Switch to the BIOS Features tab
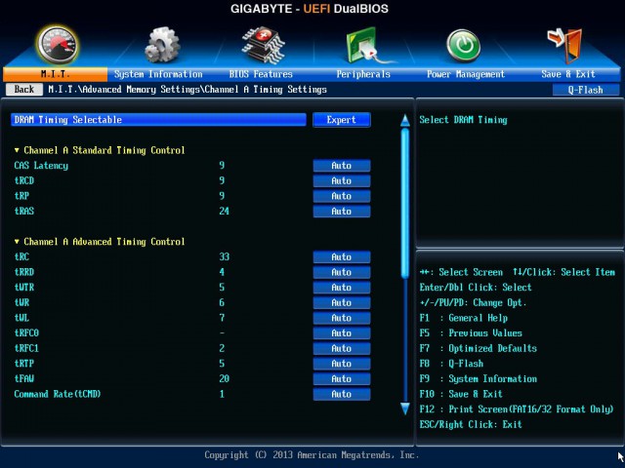 tap(261, 74)
